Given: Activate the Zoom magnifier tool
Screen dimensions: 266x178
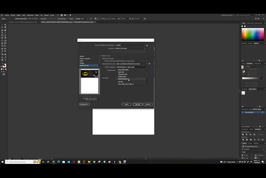Looking at the screenshot, I should tap(5, 60).
